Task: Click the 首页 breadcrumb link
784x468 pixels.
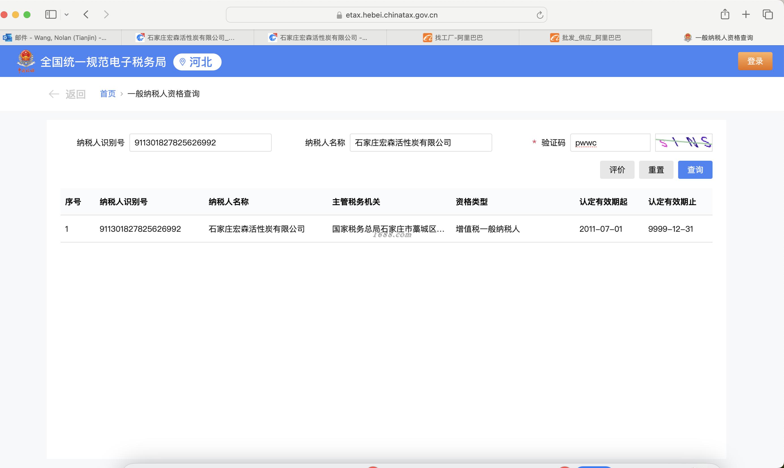Action: tap(108, 94)
